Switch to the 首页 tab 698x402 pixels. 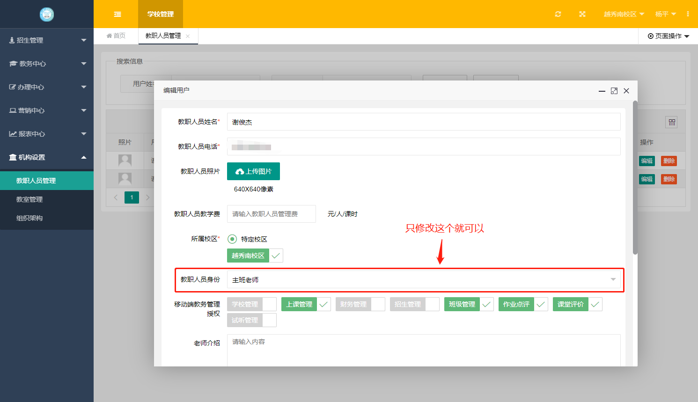pos(116,36)
